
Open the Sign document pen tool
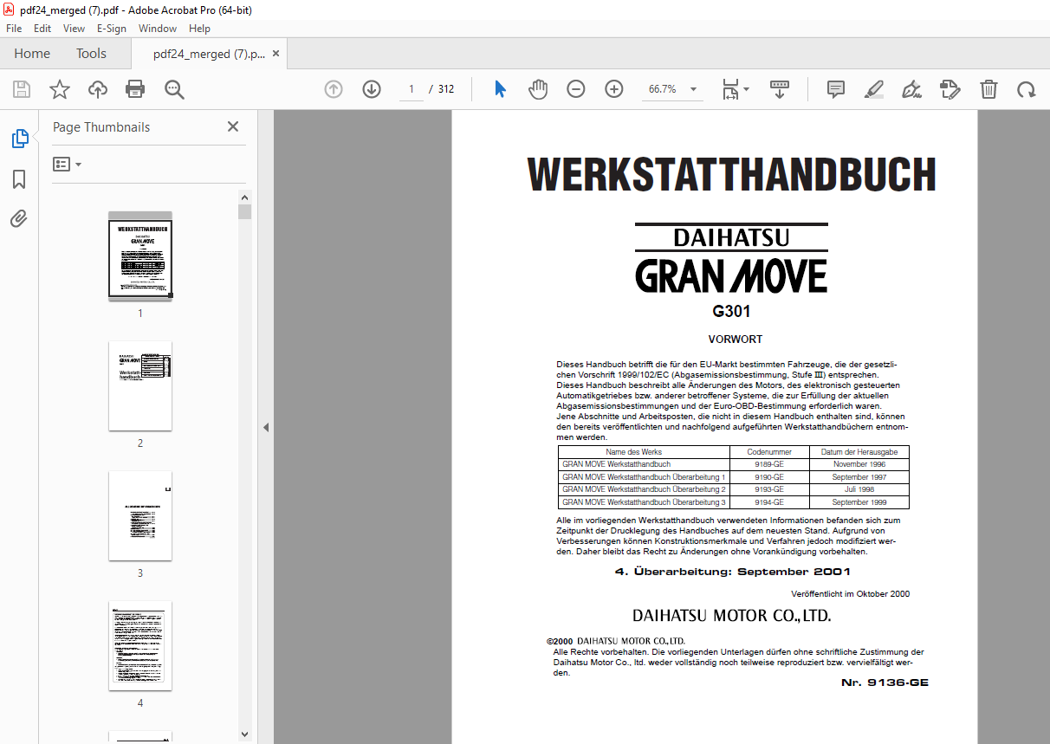pos(912,89)
